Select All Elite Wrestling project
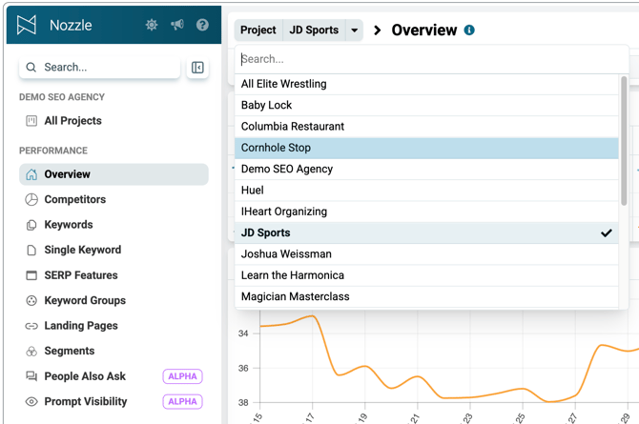Screen dimensions: 639x424 coord(426,84)
